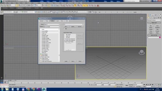
Task: Click the Select Object arrow icon
Action: coord(17,5)
